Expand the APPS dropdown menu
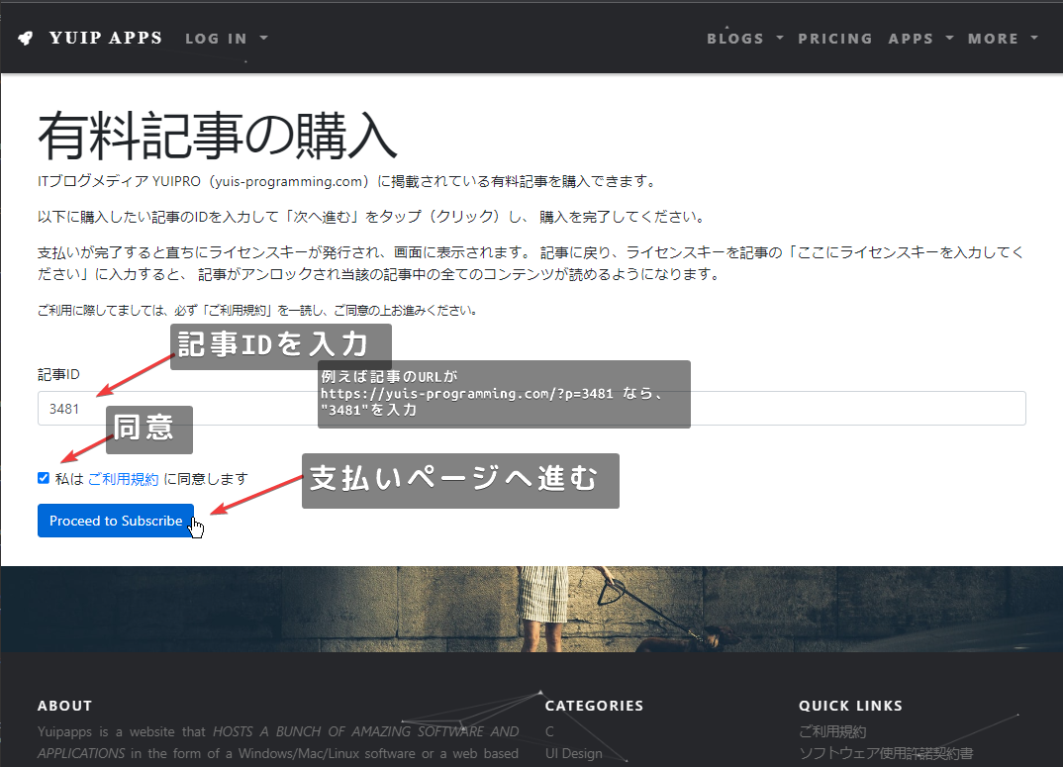The image size is (1063, 767). [920, 39]
